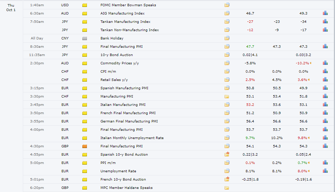Click revision arrow beside Retail Sales previous 3.6%
The height and width of the screenshot is (192, 335).
[x=309, y=80]
